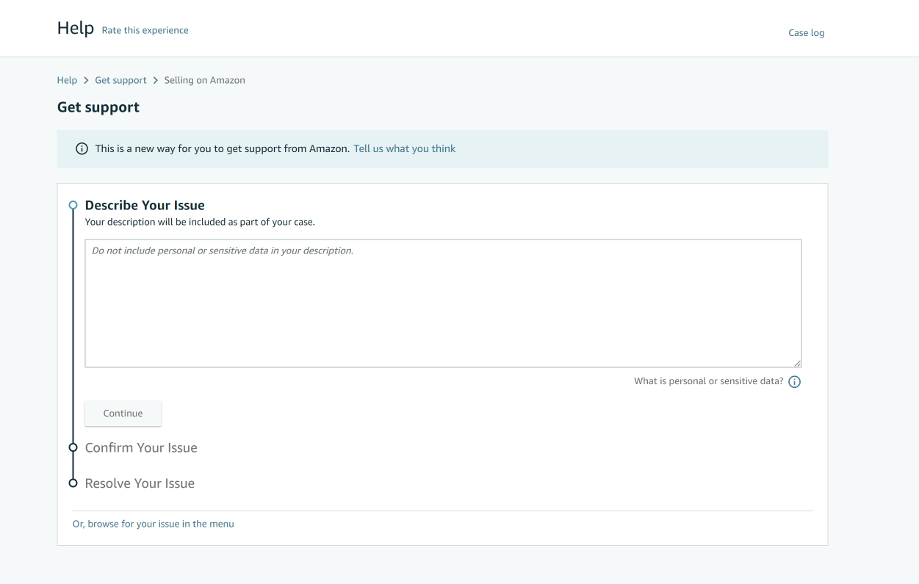Open the Tell us what you think link
The width and height of the screenshot is (919, 584).
point(404,149)
